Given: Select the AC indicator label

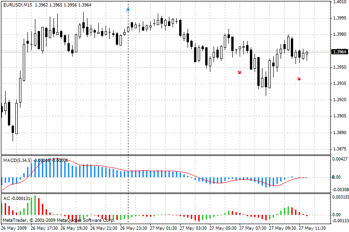Looking at the screenshot, I should [7, 198].
